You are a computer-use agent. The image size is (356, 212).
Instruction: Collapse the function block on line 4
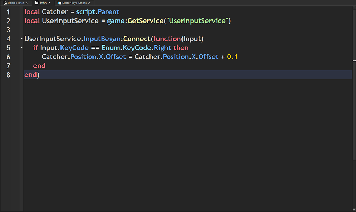point(21,39)
